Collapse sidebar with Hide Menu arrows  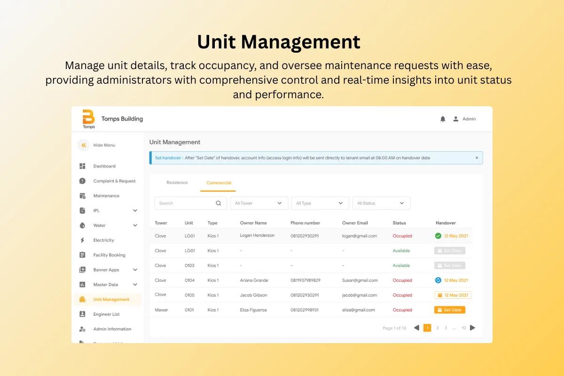tap(84, 145)
